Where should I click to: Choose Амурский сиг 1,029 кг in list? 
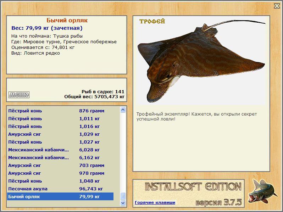point(60,134)
